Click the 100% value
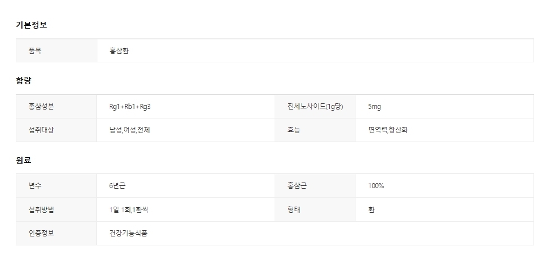 (376, 185)
